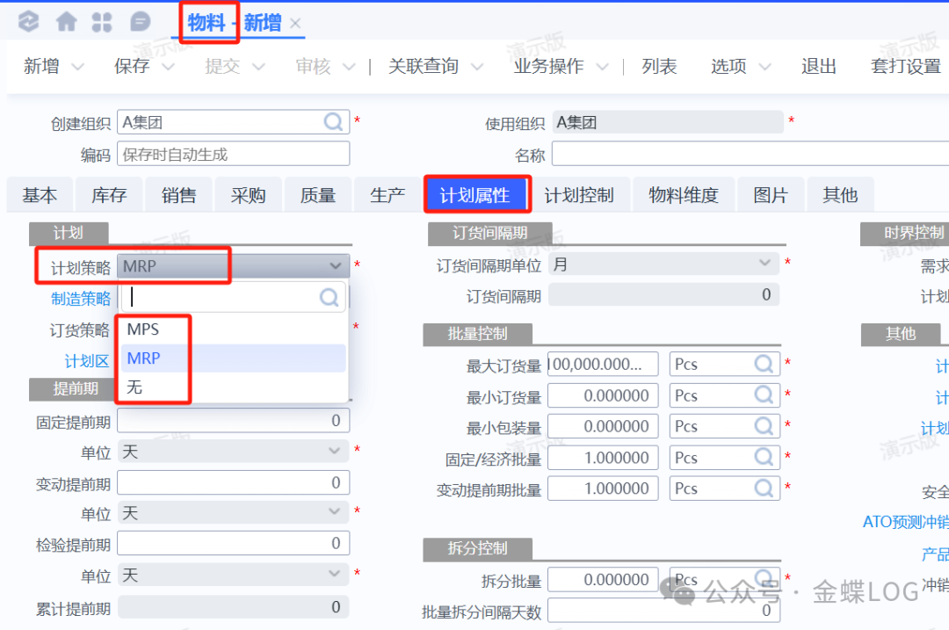949x630 pixels.
Task: Choose 无 option in plan strategy list
Action: pos(134,387)
